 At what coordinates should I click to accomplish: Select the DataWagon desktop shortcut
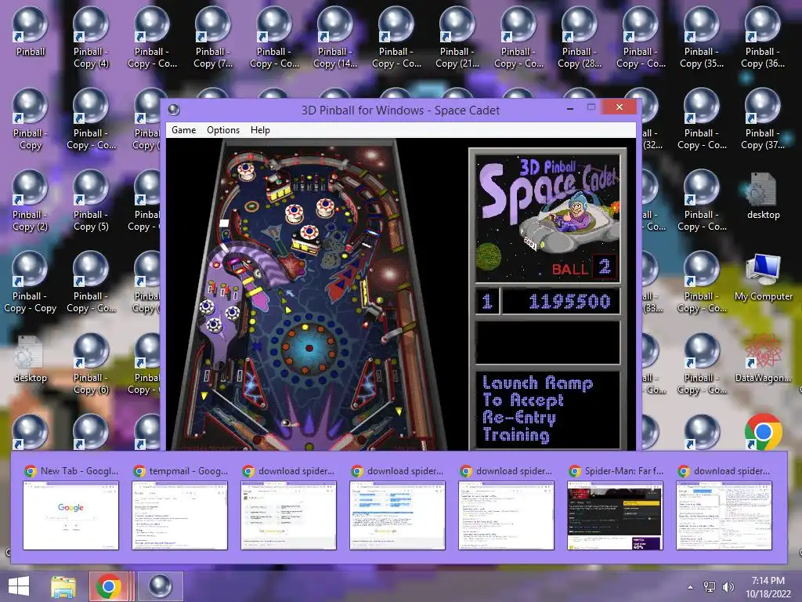point(763,358)
